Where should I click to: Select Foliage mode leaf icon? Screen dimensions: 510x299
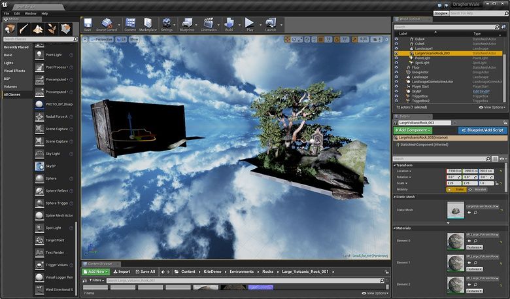[52, 29]
